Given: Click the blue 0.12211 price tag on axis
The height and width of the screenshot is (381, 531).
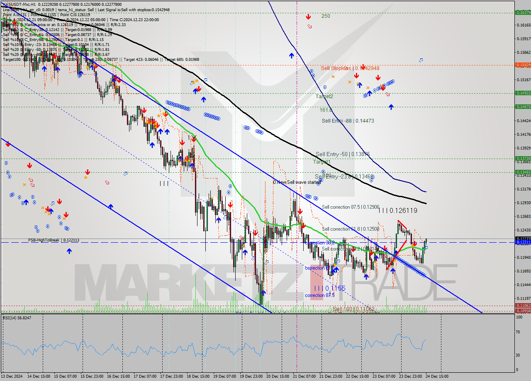Looking at the screenshot, I should (523, 242).
